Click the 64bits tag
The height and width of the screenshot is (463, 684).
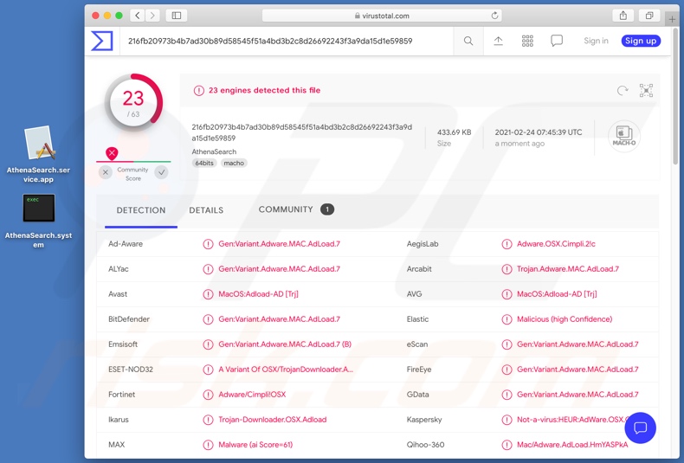coord(204,163)
